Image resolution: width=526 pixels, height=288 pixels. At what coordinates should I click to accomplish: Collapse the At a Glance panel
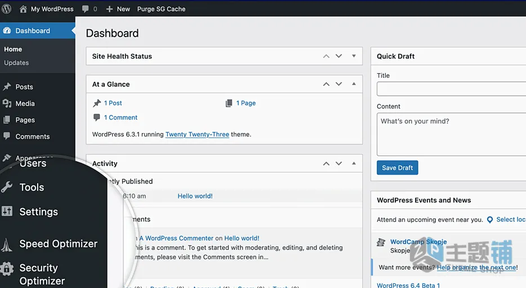point(354,84)
